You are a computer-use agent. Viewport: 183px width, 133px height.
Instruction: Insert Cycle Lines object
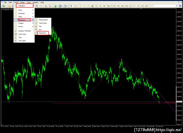[x=24, y=34]
